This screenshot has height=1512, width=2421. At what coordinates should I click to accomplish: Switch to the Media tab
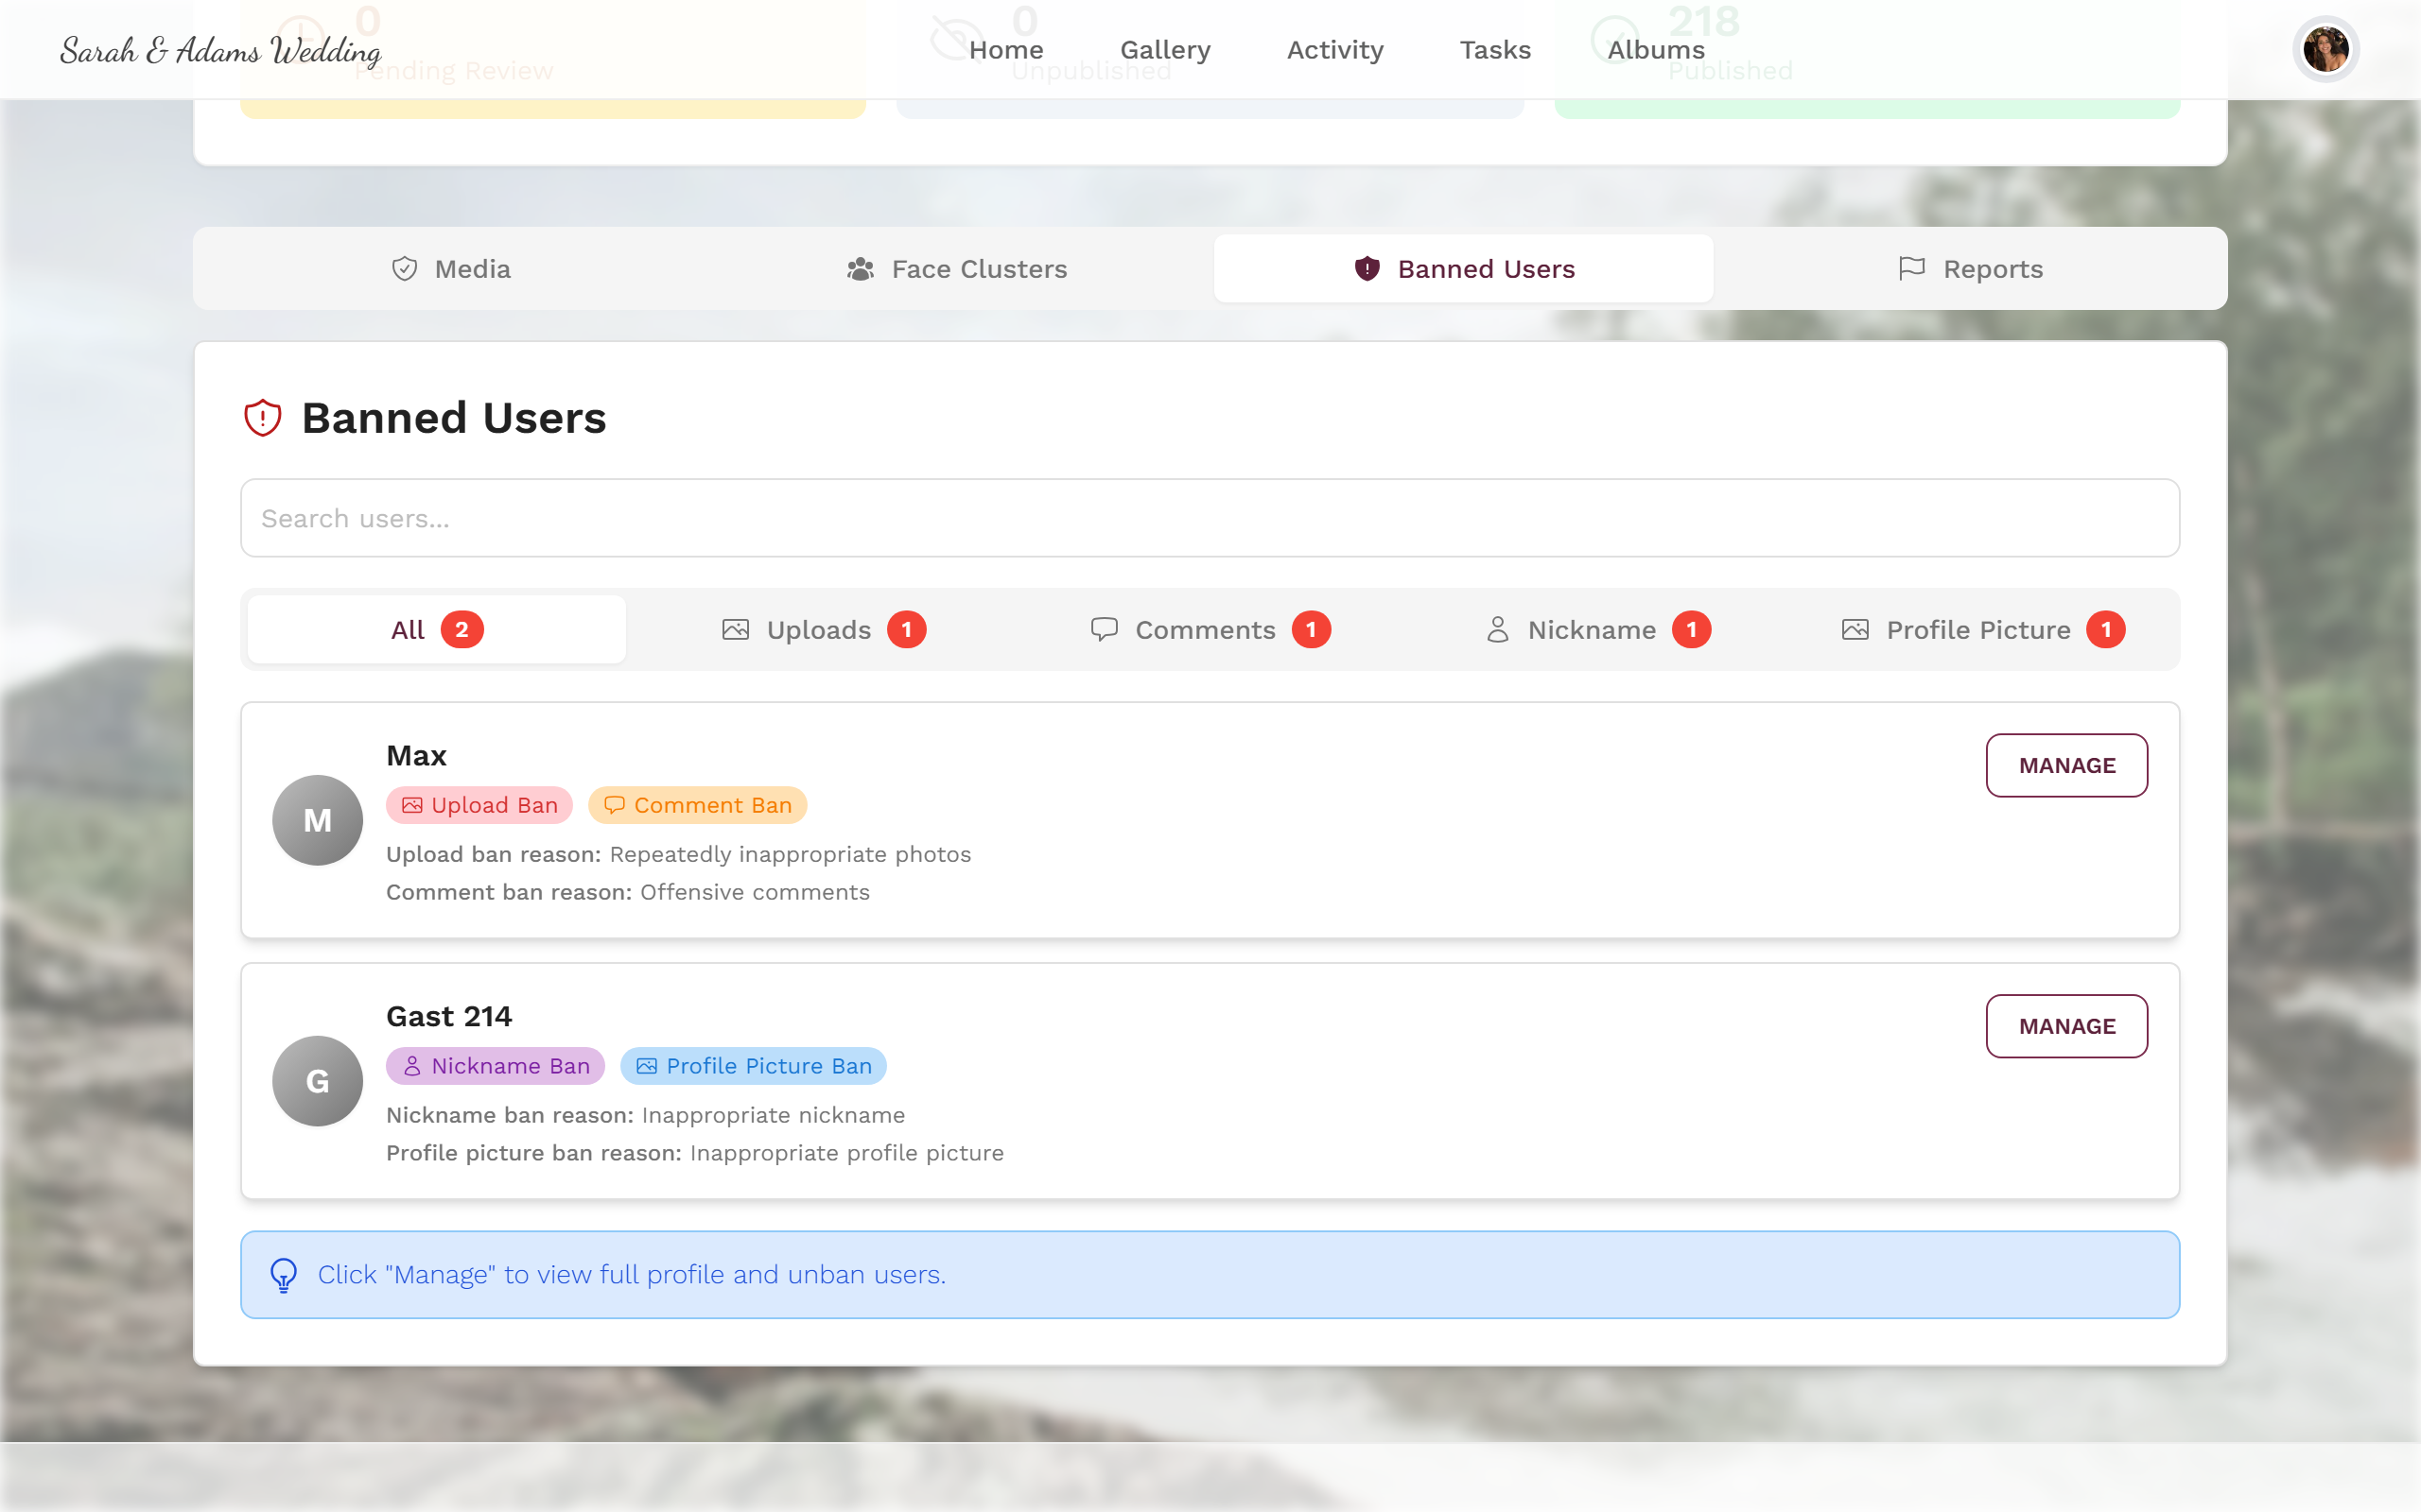pos(451,269)
